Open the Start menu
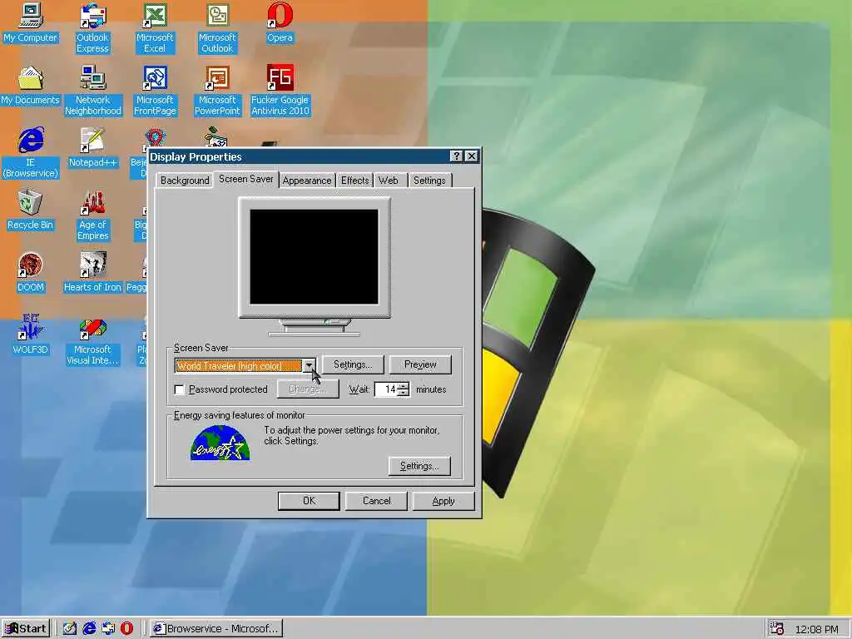 (x=26, y=629)
